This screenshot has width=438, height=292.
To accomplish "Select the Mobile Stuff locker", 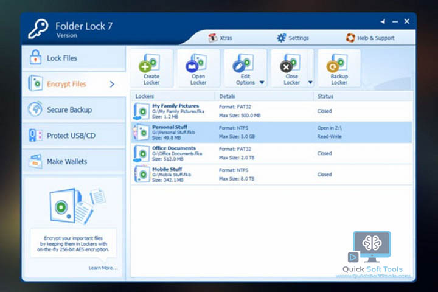I will coord(271,175).
